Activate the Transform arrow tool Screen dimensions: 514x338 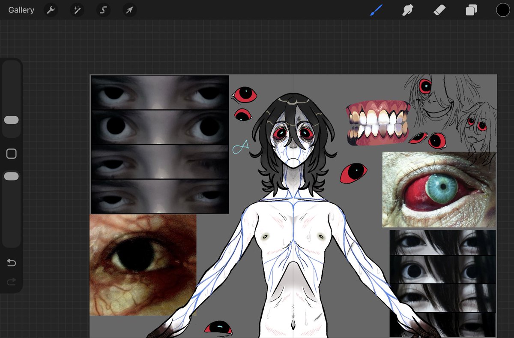[x=129, y=10]
